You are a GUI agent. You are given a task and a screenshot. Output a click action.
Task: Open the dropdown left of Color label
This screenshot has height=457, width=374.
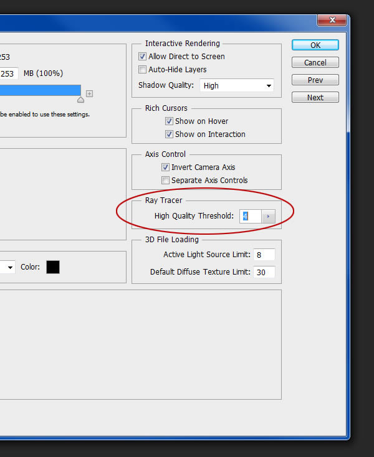[7, 267]
